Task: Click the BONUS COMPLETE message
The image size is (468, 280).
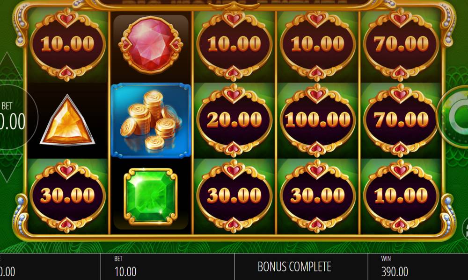Action: coord(294,266)
